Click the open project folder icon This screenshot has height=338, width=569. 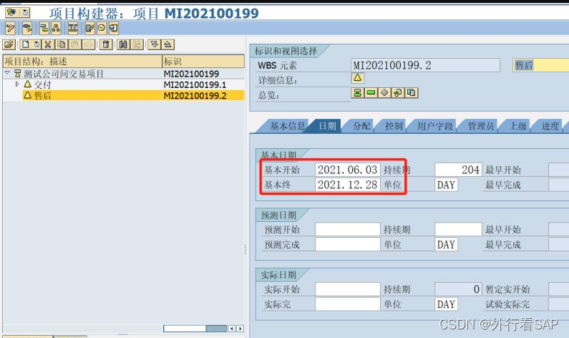coord(9,44)
